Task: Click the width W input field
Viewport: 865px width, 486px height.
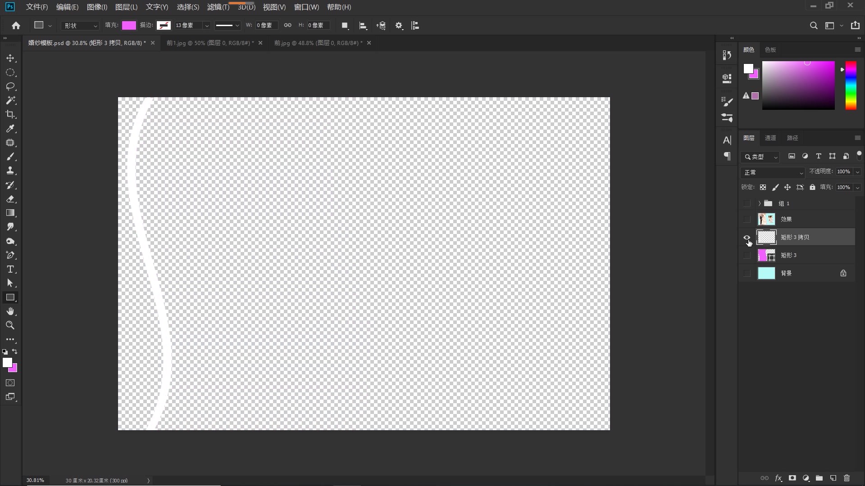Action: point(266,26)
